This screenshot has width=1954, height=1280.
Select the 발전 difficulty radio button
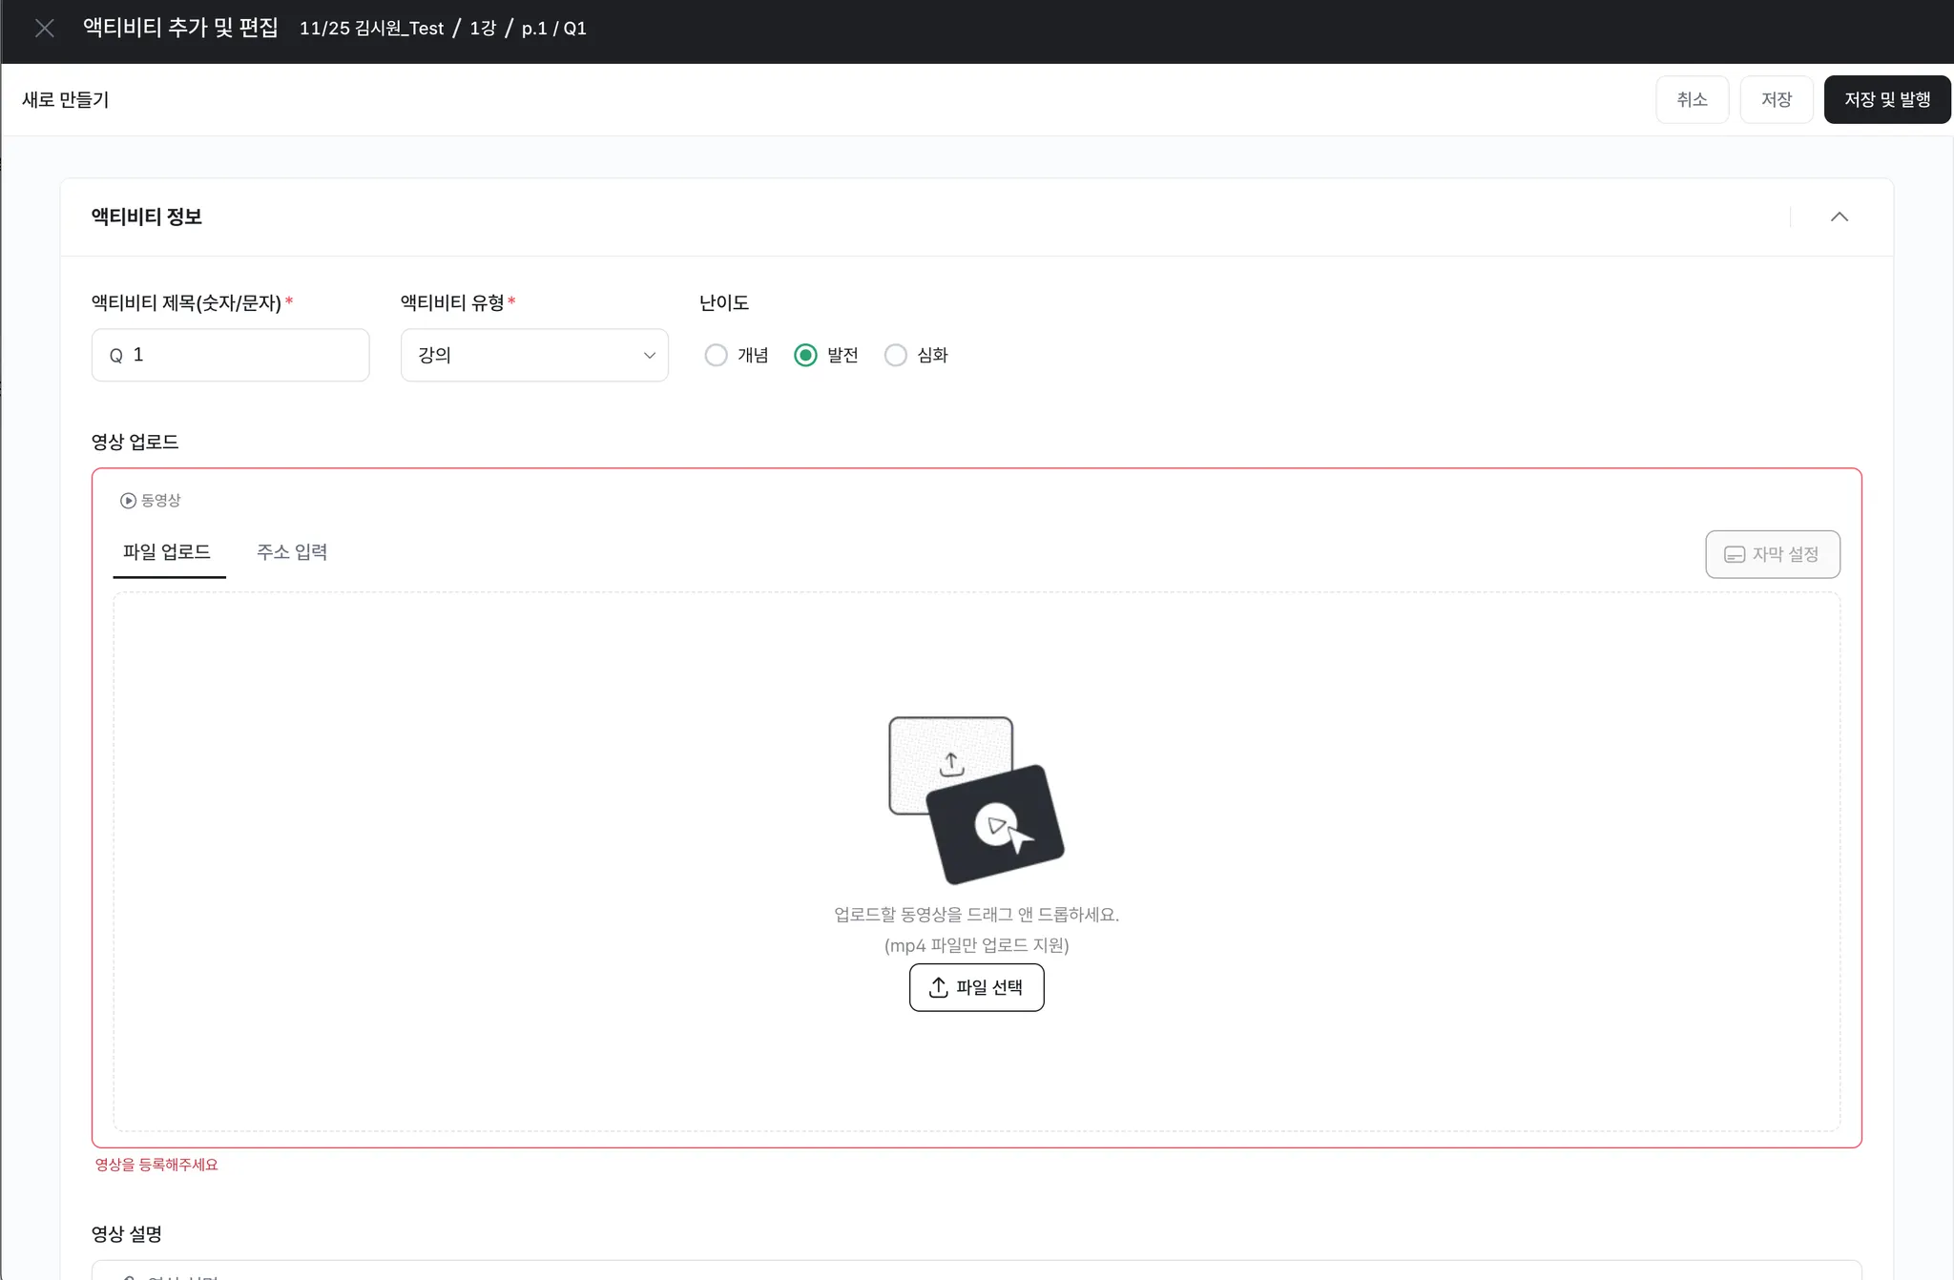pos(805,356)
